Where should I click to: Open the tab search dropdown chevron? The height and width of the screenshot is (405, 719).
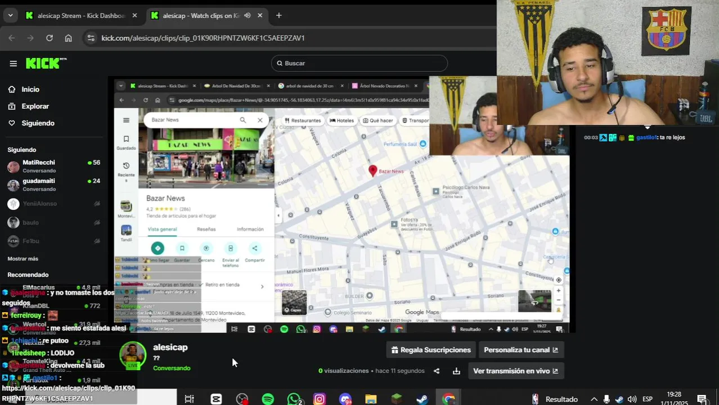click(10, 15)
